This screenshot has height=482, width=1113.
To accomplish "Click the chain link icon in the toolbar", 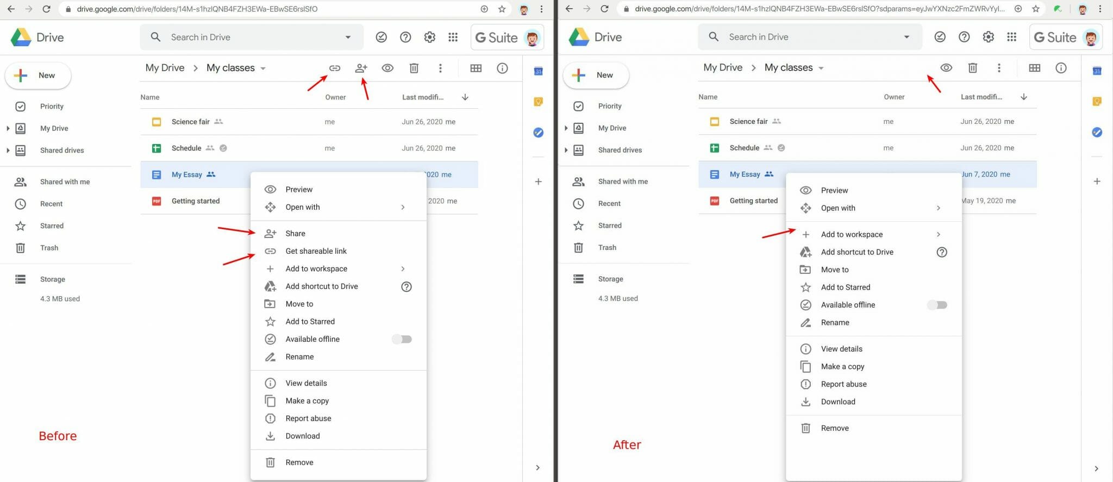I will pos(335,68).
